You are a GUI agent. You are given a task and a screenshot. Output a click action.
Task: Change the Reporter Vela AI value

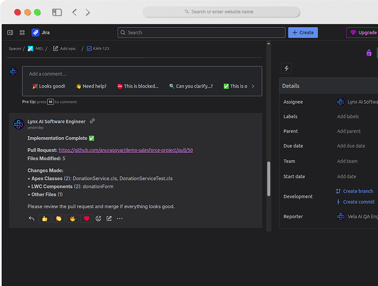point(357,217)
